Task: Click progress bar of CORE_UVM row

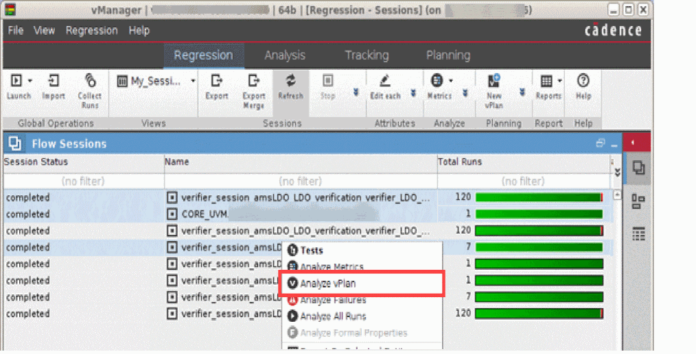Action: (x=540, y=214)
